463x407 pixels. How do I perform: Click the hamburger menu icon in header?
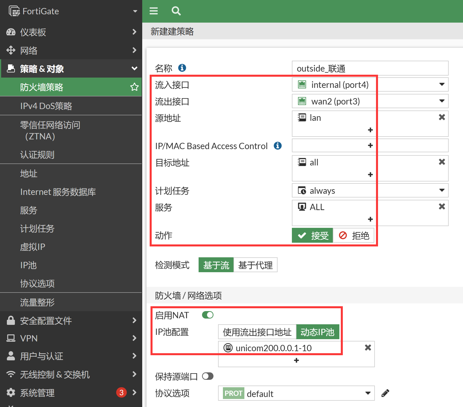[x=154, y=11]
